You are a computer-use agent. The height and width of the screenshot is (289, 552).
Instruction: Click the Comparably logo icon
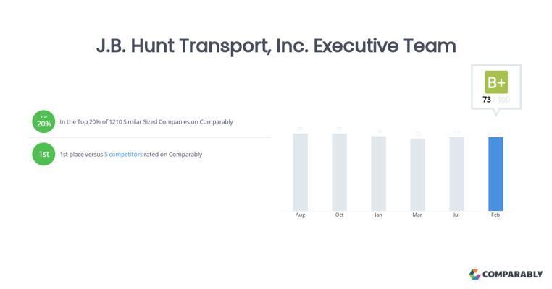click(474, 274)
